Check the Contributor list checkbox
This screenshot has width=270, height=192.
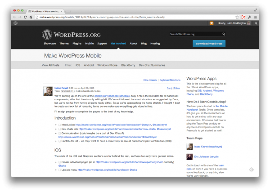tap(59, 141)
